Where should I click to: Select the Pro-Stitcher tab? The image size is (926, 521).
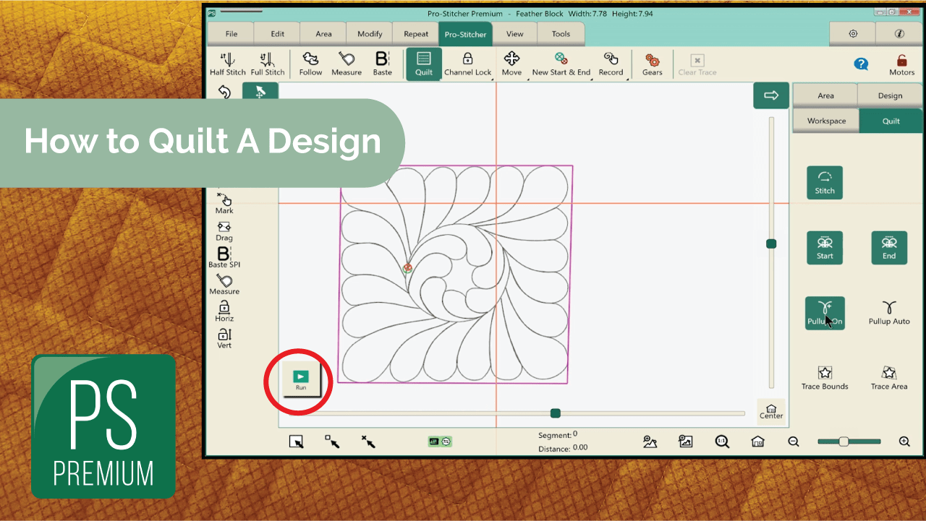pyautogui.click(x=467, y=34)
